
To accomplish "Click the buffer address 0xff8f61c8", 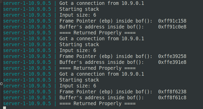I will (x=172, y=98).
